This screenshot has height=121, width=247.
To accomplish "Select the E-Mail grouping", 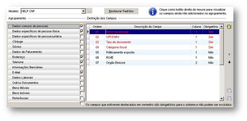I will [x=44, y=72].
